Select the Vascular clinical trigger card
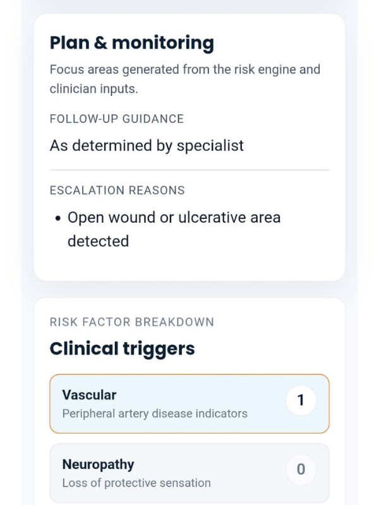Viewport: 379px width, 505px height. coord(189,403)
